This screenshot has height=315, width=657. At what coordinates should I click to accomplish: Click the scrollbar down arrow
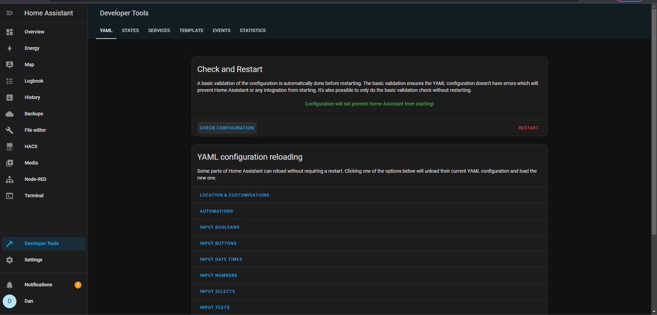tap(654, 312)
